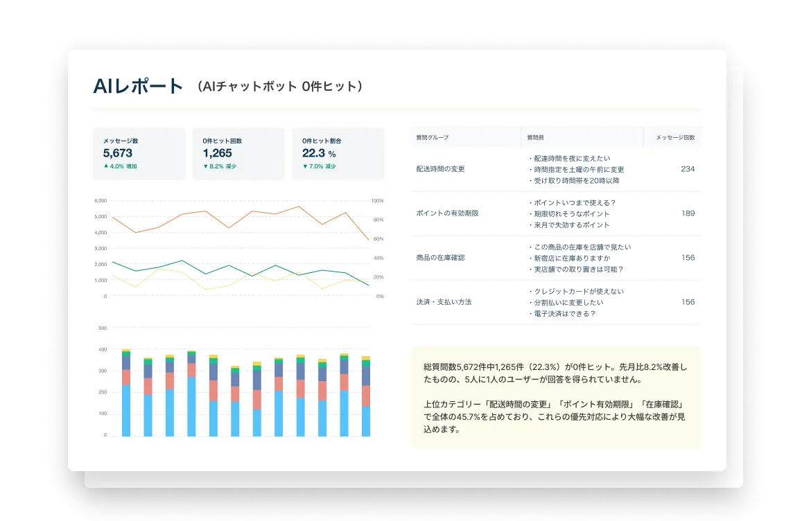Click the green increase arrow under メッセージ数
The height and width of the screenshot is (521, 793).
click(x=106, y=166)
